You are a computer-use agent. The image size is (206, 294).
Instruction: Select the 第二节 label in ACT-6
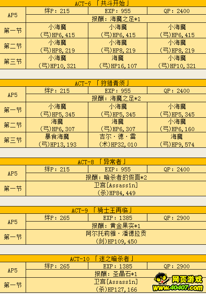point(13,46)
